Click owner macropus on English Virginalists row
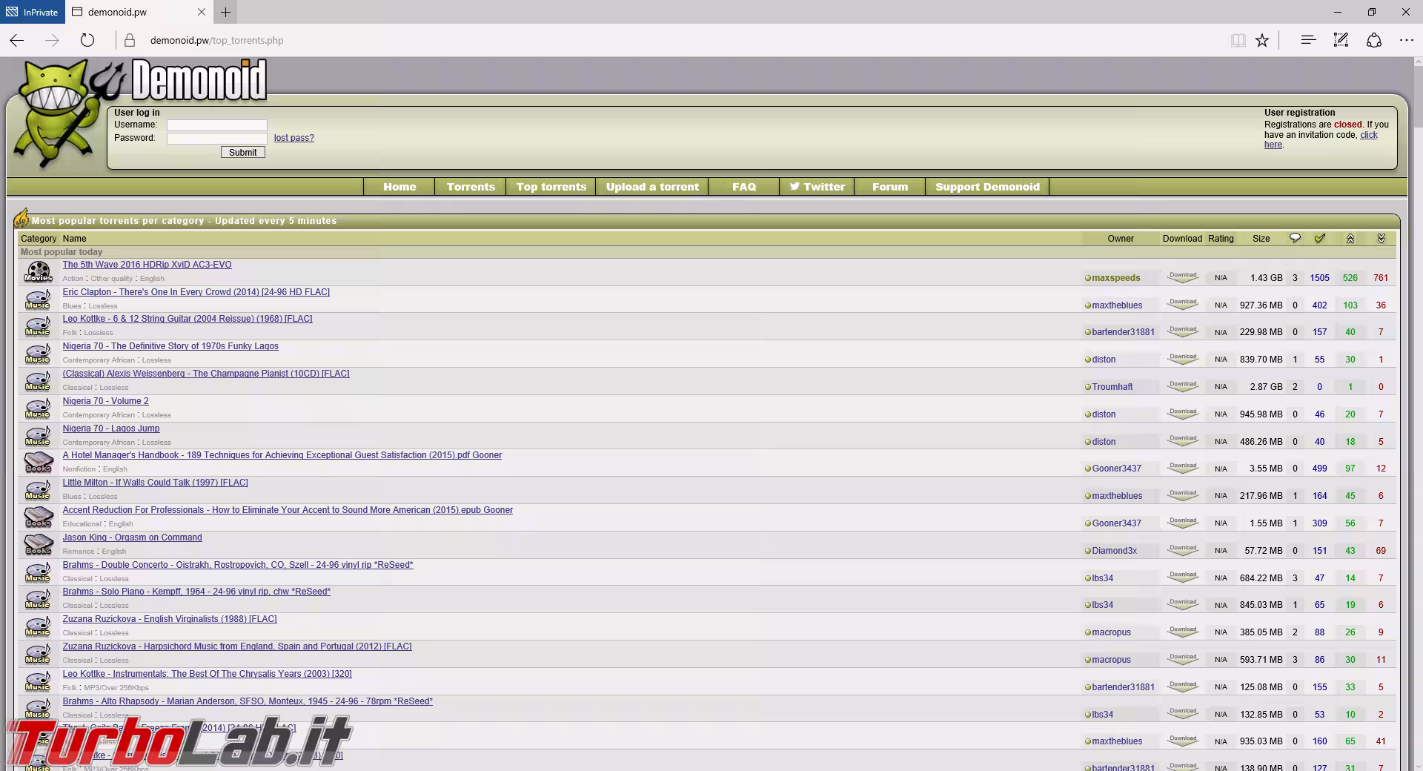Screen dimensions: 1423x771 coord(1111,632)
